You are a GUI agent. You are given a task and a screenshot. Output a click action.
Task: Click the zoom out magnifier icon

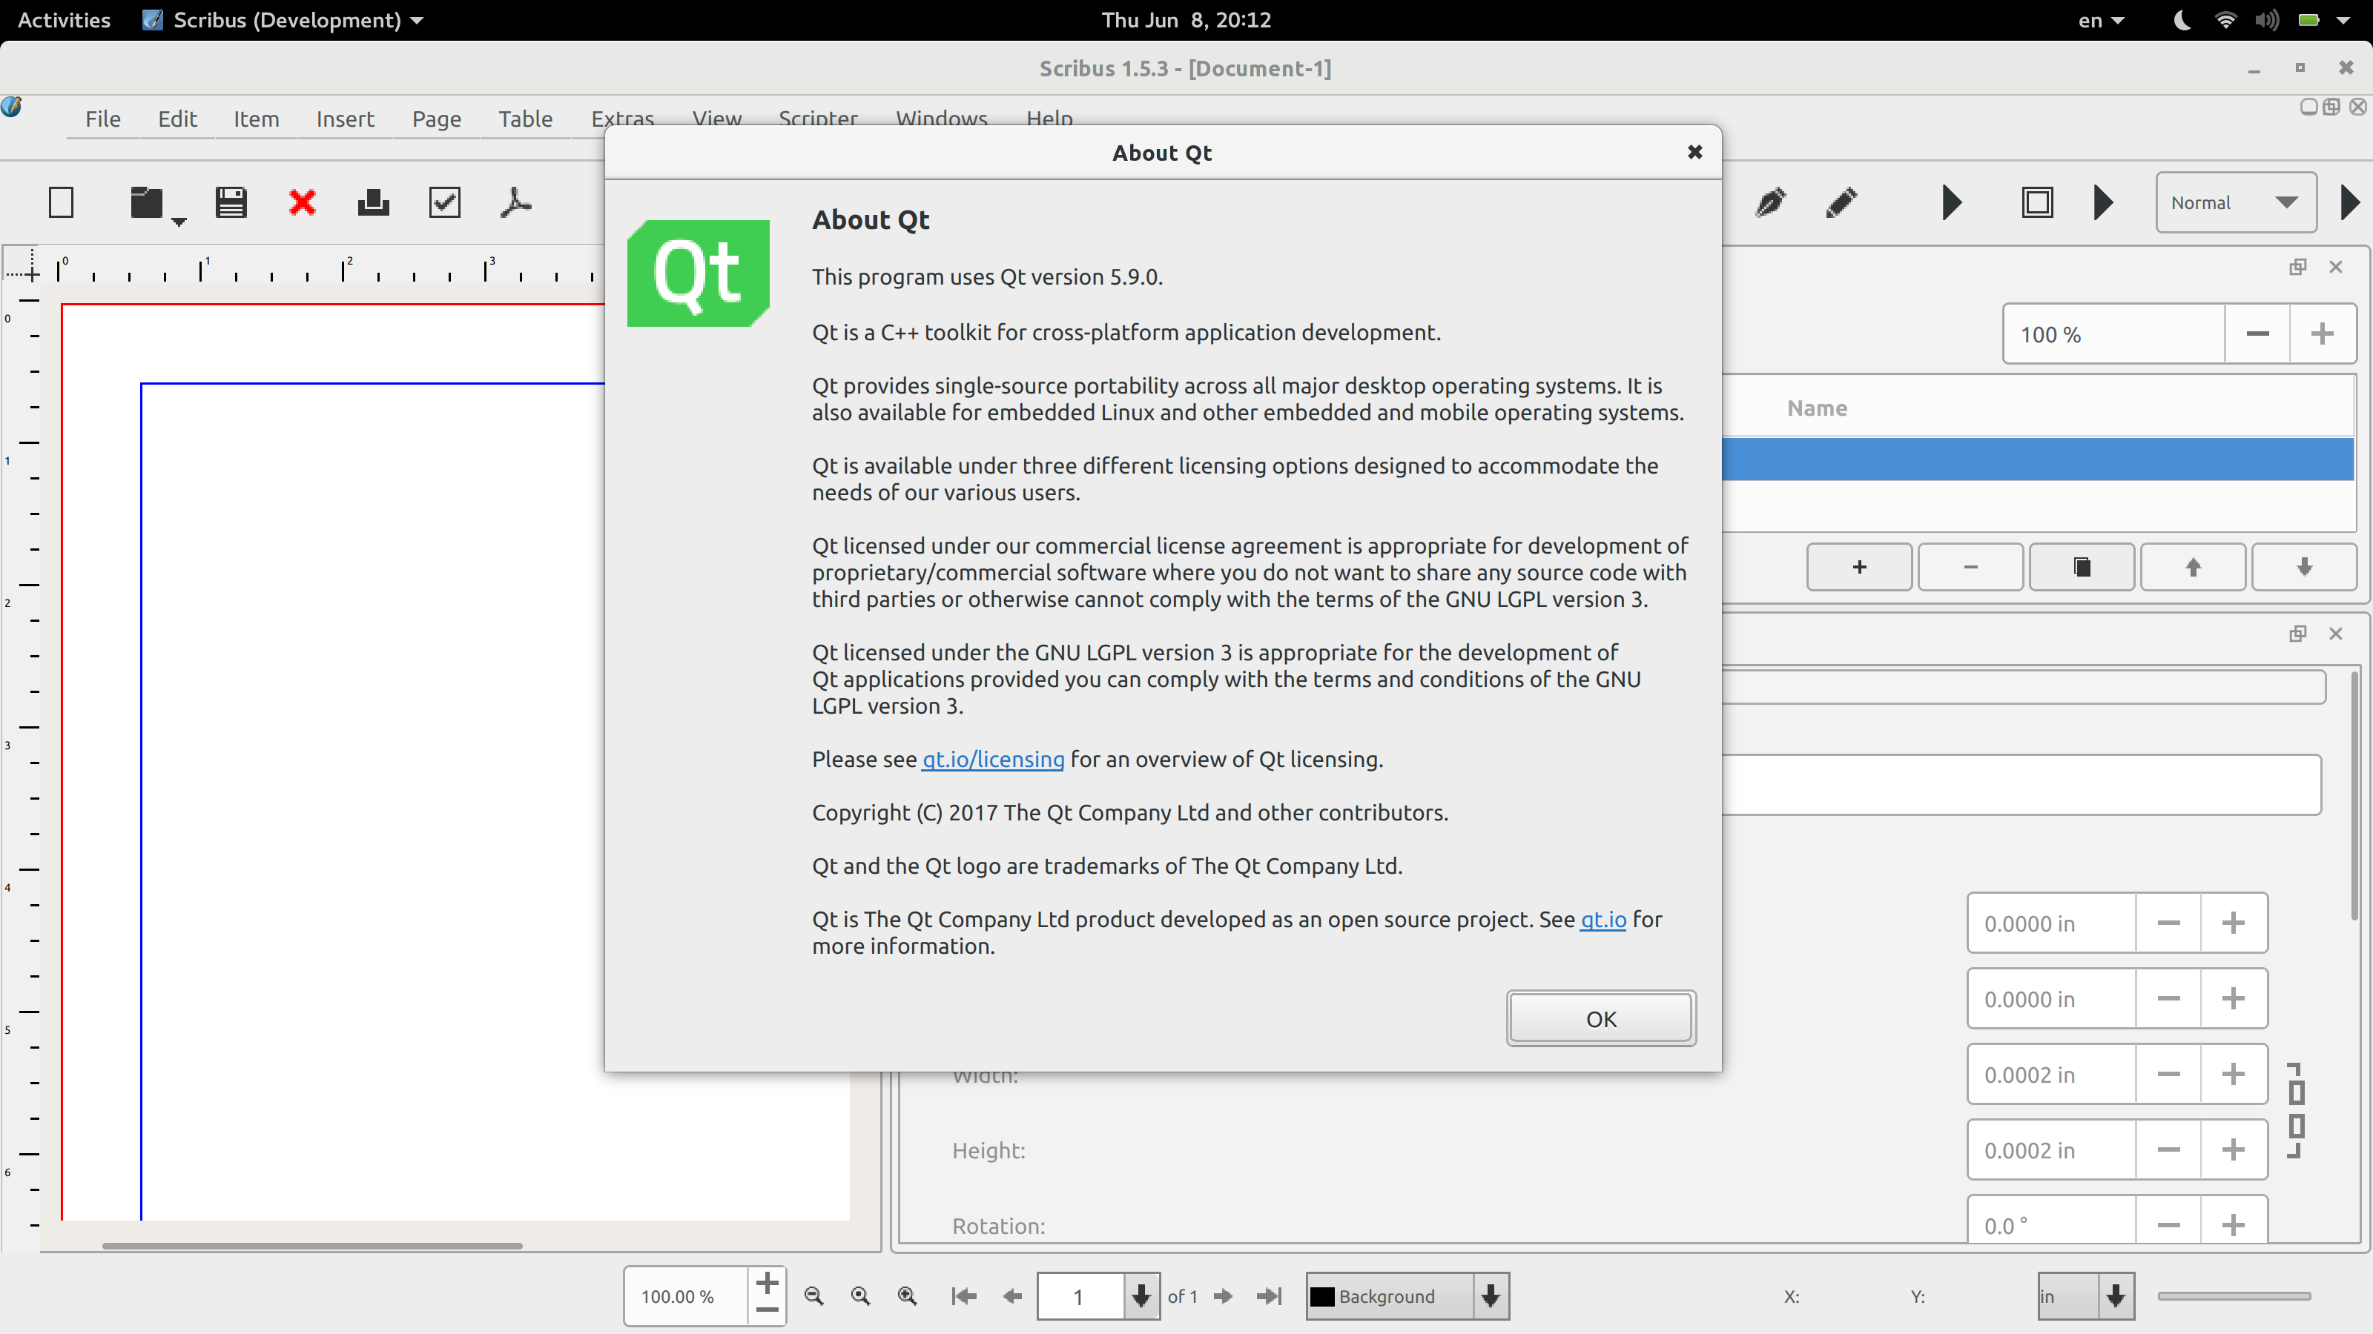click(x=813, y=1296)
